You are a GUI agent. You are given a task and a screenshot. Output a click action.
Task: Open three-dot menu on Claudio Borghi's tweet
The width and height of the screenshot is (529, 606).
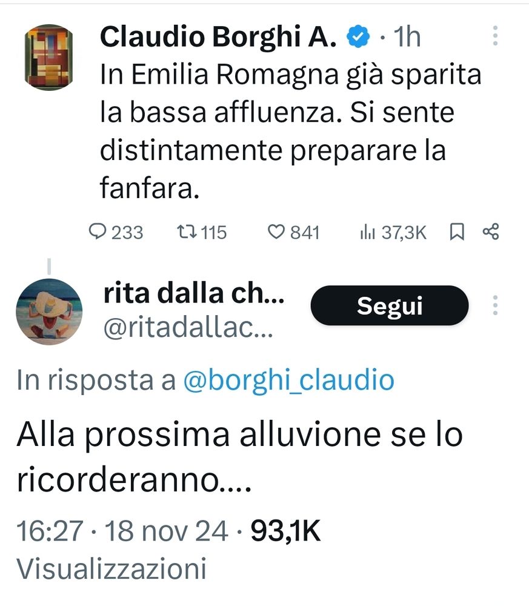point(495,36)
